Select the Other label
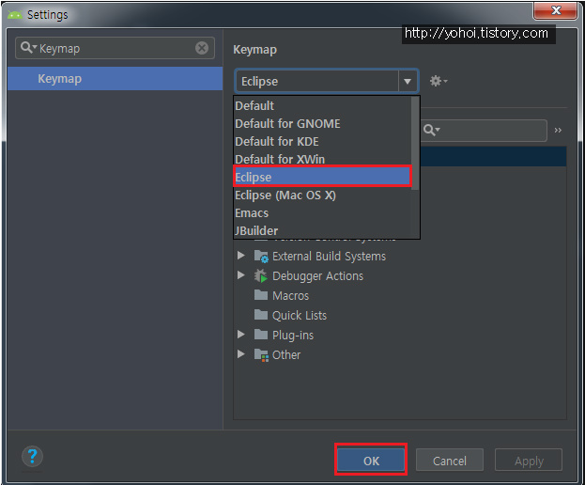 (x=286, y=354)
